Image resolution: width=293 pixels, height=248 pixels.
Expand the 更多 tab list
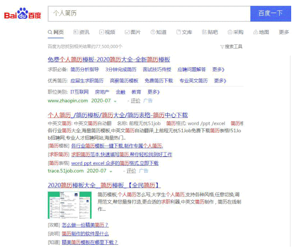coord(284,32)
